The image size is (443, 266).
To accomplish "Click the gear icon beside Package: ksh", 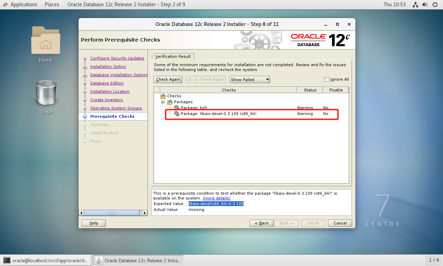I will click(177, 108).
